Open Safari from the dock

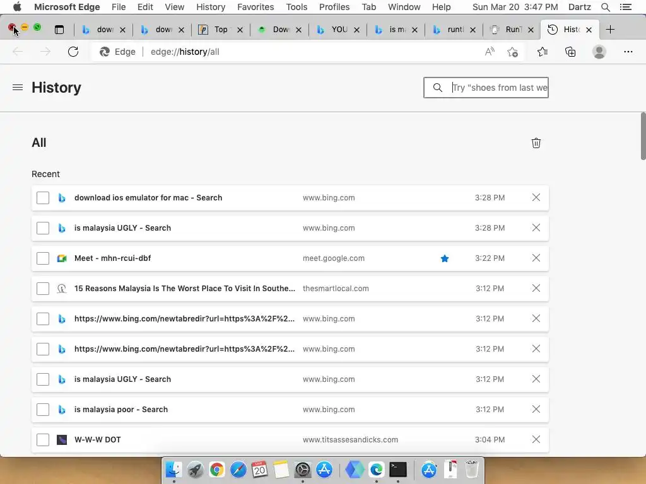(x=238, y=470)
